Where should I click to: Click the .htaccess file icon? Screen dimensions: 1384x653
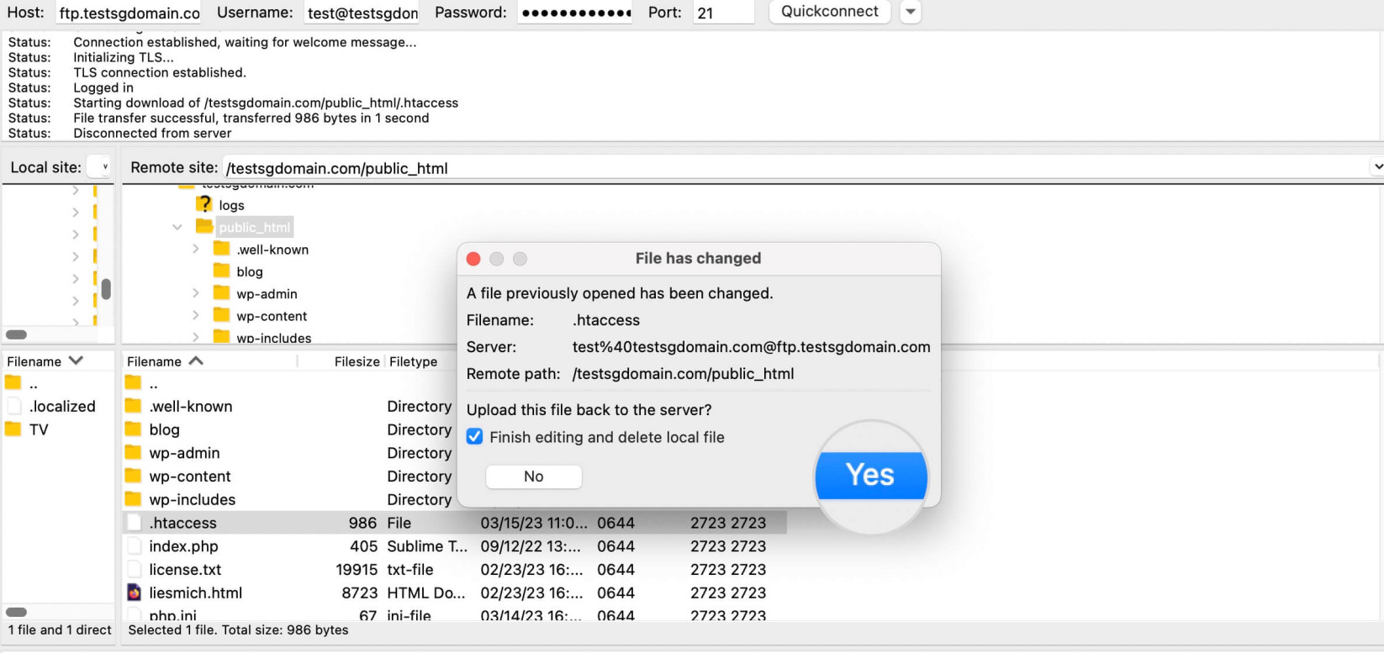pos(134,523)
